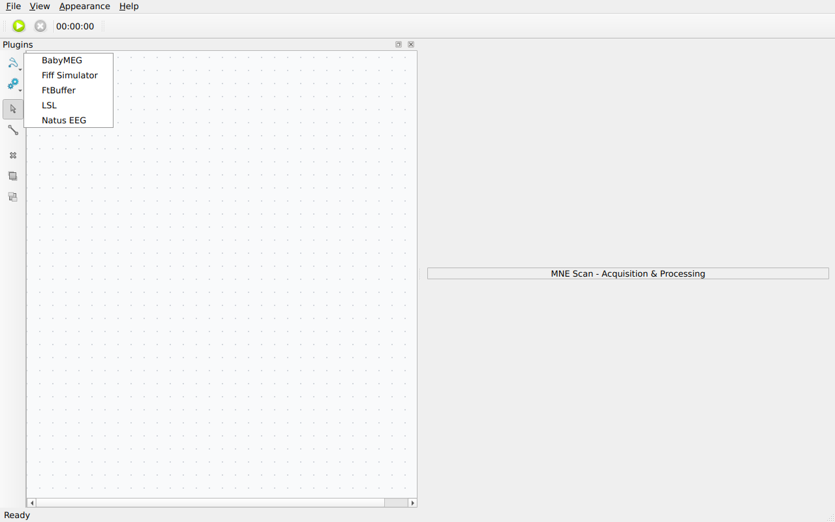Add the Natus EEG plugin
The image size is (835, 522).
68,121
